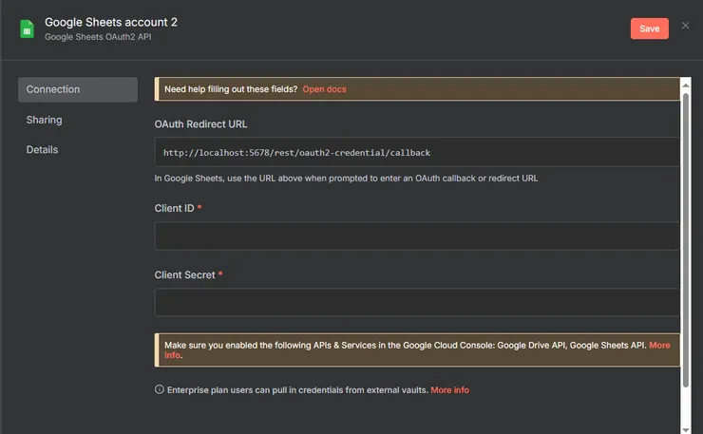Open the Details tab
703x434 pixels.
(x=42, y=150)
